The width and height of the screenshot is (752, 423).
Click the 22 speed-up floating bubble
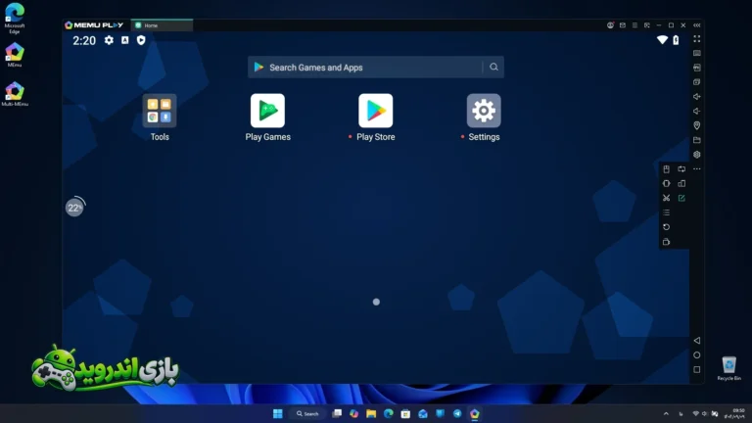tap(74, 208)
